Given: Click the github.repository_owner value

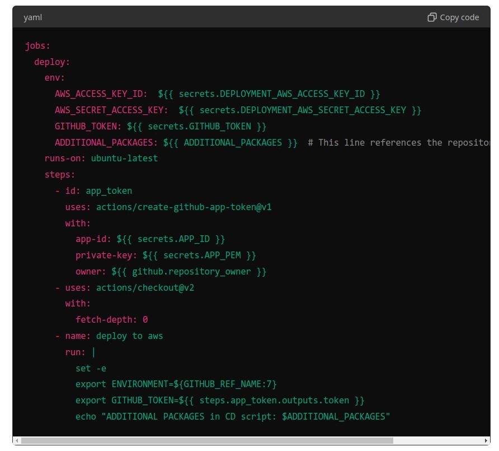Looking at the screenshot, I should pyautogui.click(x=191, y=272).
